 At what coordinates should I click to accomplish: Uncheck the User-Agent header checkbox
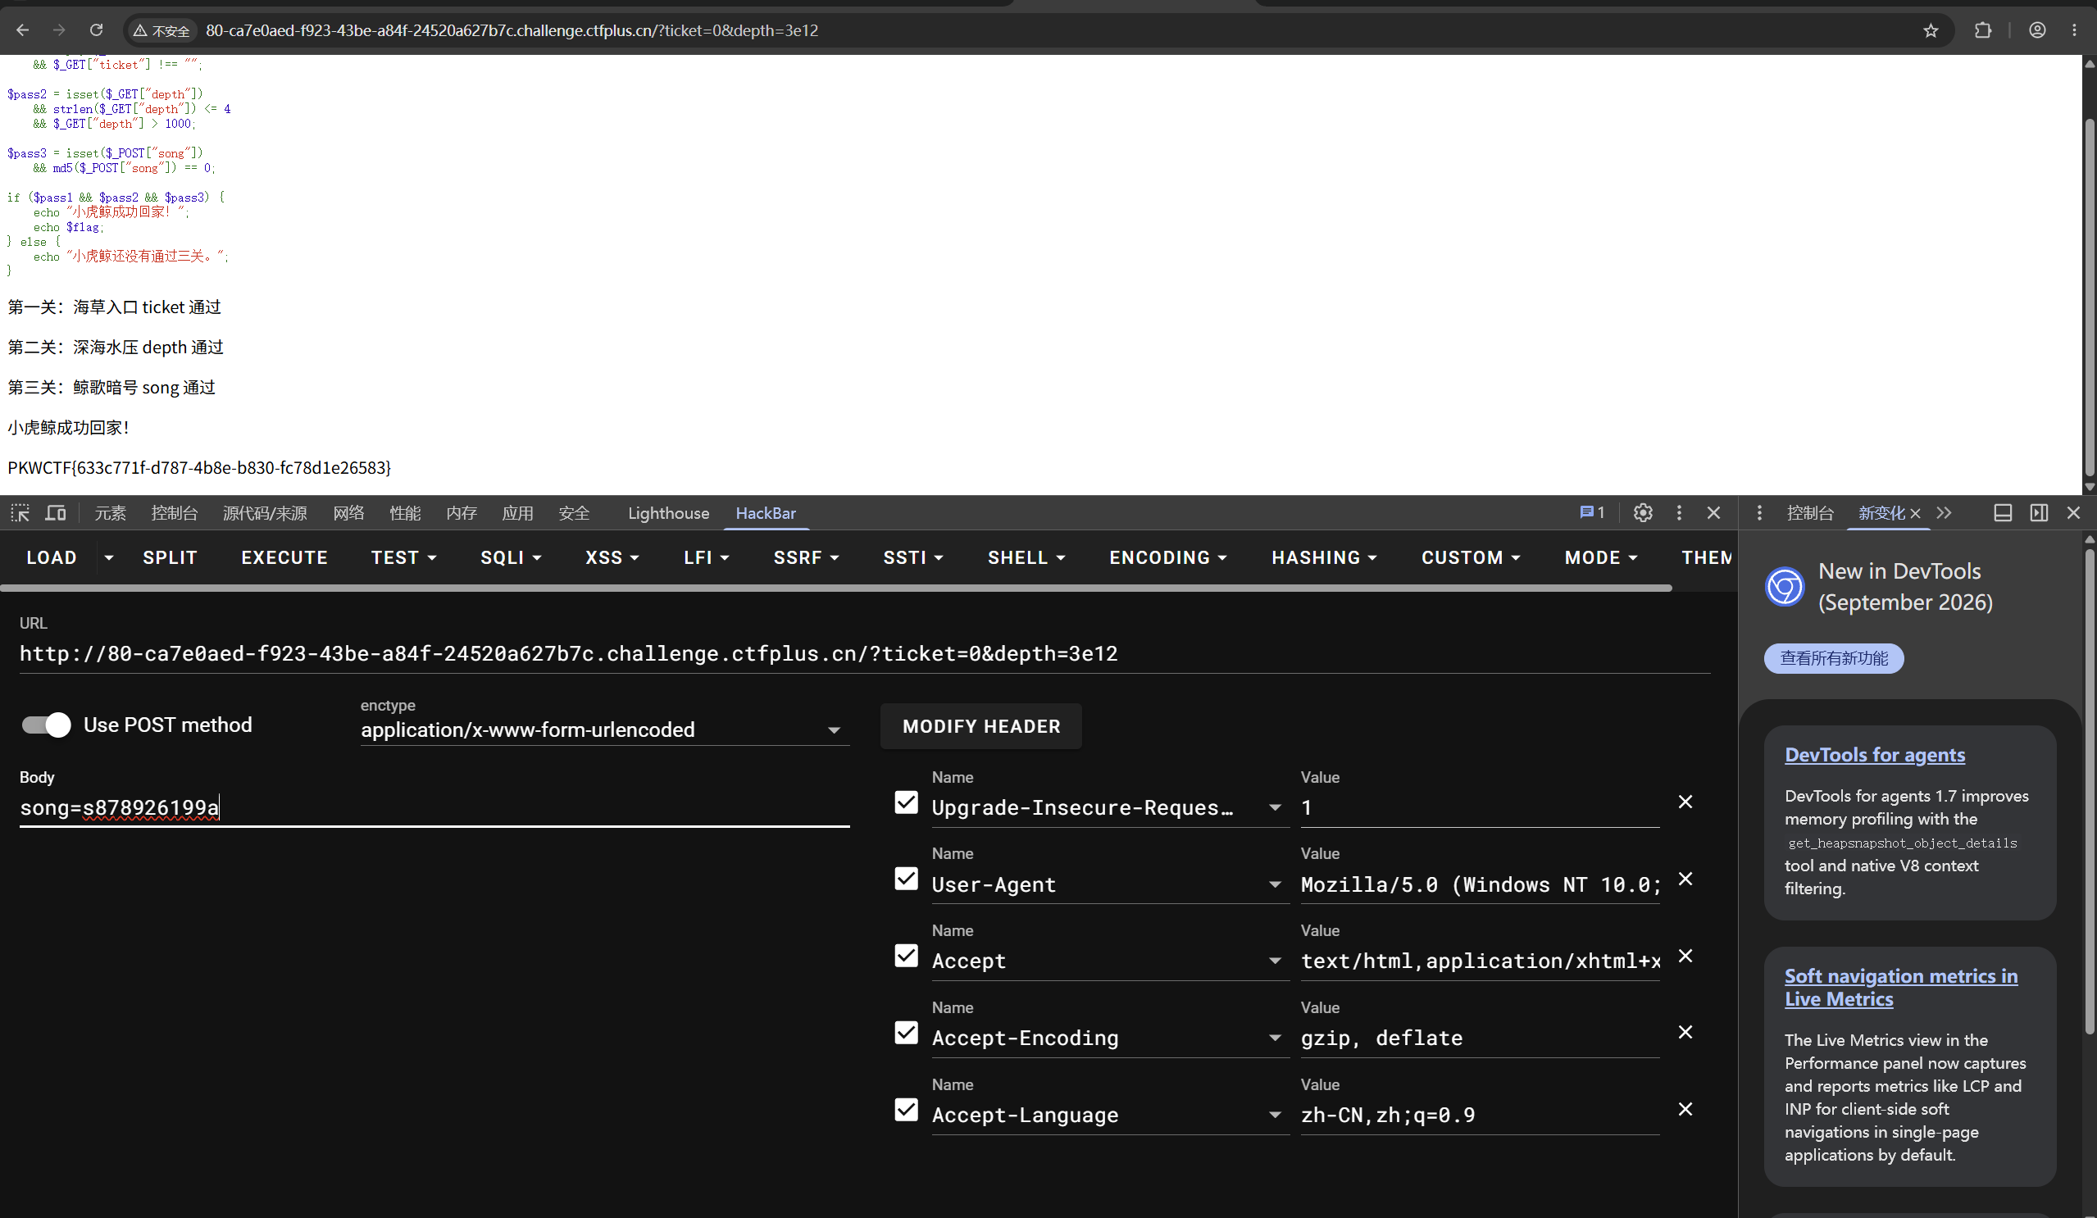pos(906,879)
